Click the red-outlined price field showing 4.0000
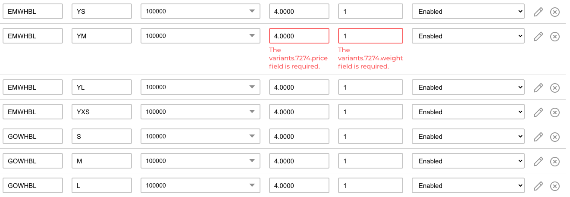570x197 pixels. [299, 36]
